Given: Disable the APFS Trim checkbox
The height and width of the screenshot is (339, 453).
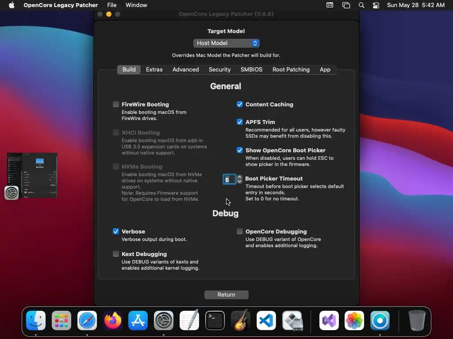Looking at the screenshot, I should (x=240, y=122).
